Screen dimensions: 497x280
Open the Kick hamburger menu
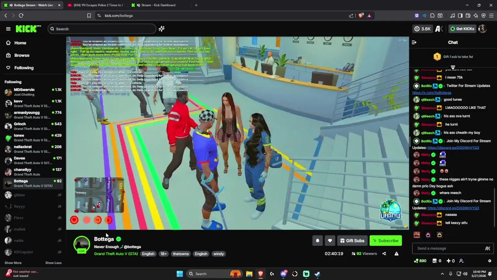tap(8, 29)
